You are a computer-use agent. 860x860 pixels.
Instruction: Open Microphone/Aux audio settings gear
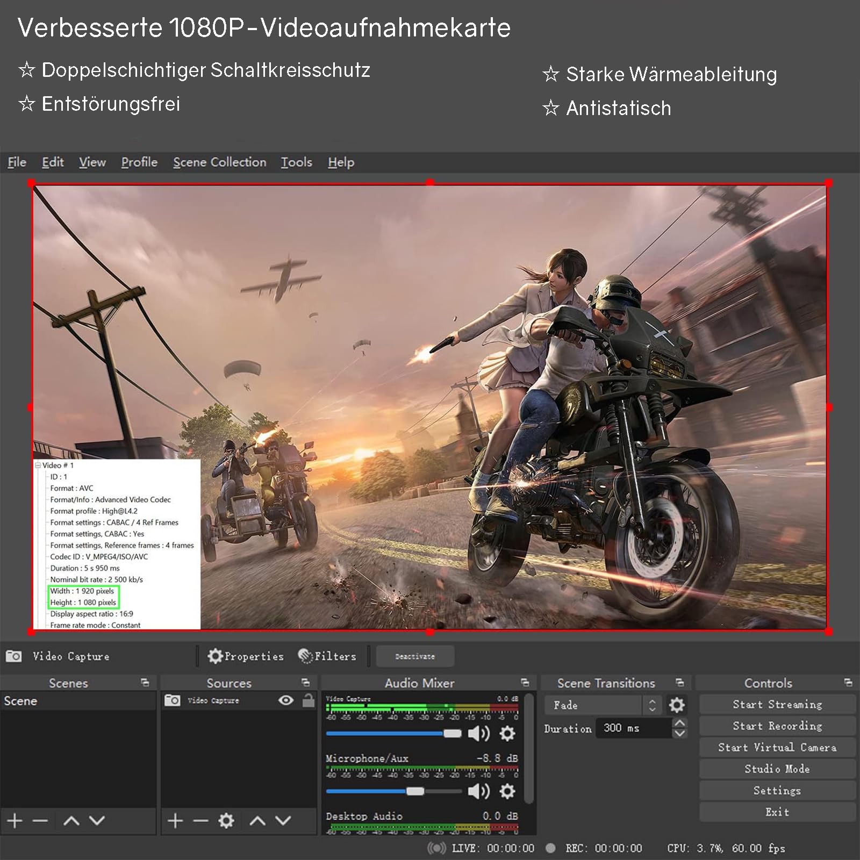pyautogui.click(x=507, y=791)
